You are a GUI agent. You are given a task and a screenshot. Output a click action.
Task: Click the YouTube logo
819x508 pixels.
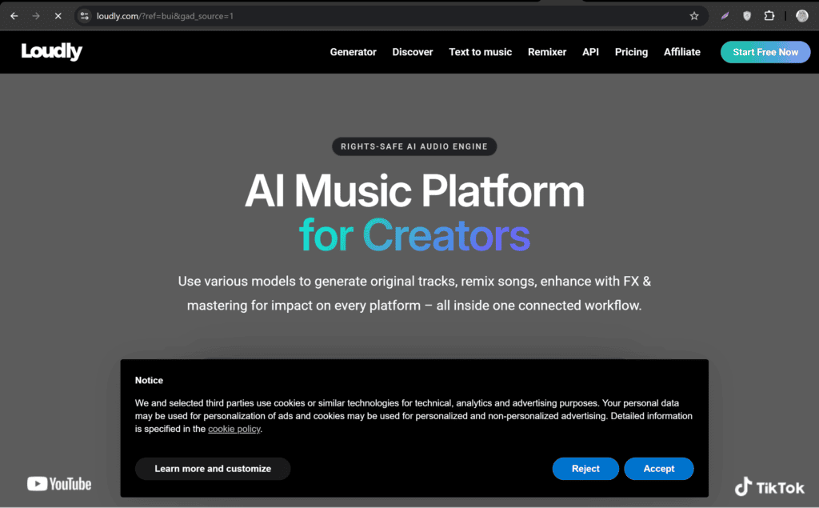[x=59, y=484]
